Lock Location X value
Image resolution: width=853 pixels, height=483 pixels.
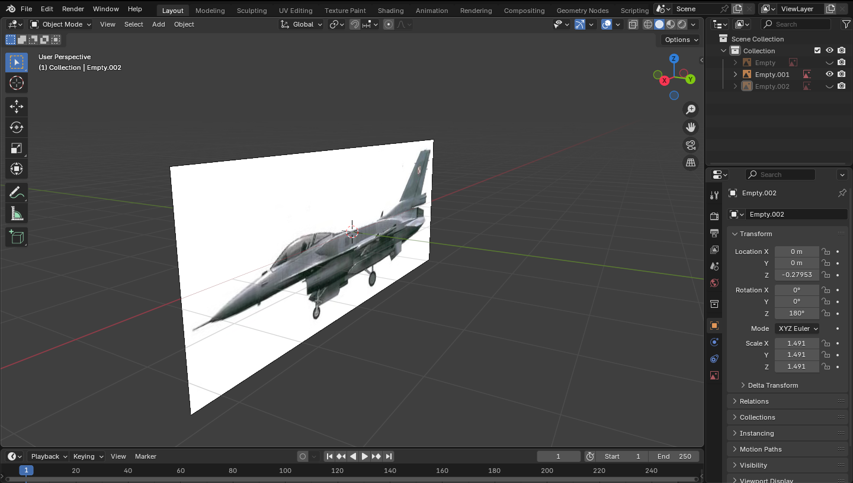tap(826, 252)
